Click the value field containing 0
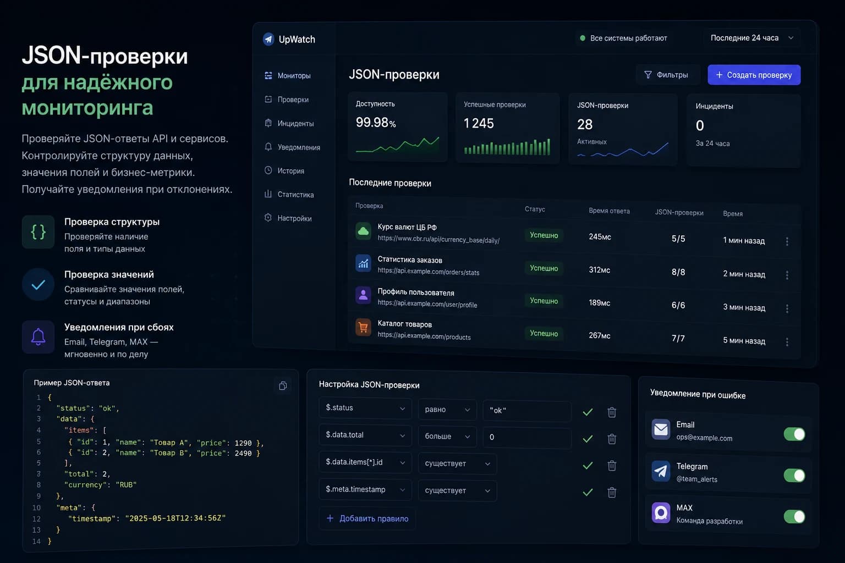 (527, 438)
